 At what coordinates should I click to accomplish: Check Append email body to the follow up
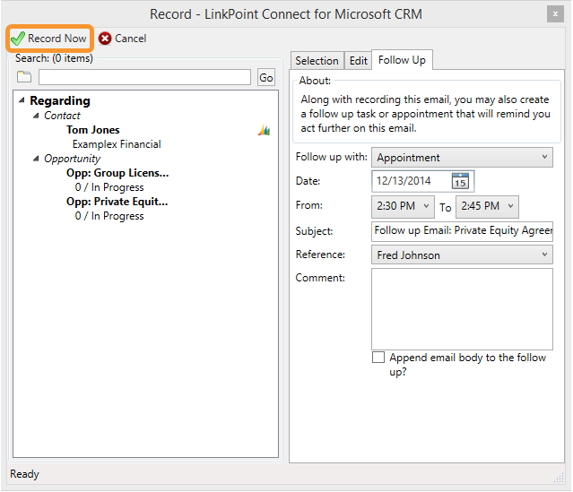tap(378, 358)
